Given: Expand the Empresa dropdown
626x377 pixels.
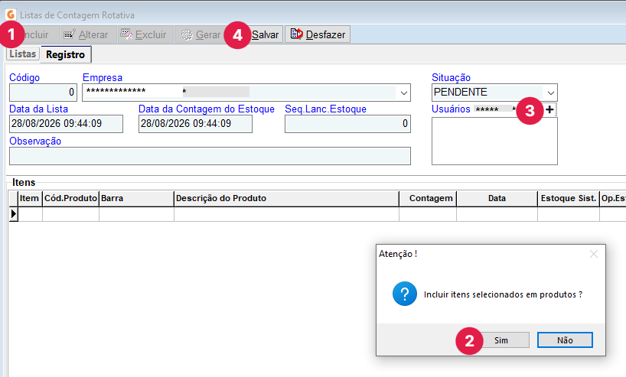Looking at the screenshot, I should (x=403, y=93).
